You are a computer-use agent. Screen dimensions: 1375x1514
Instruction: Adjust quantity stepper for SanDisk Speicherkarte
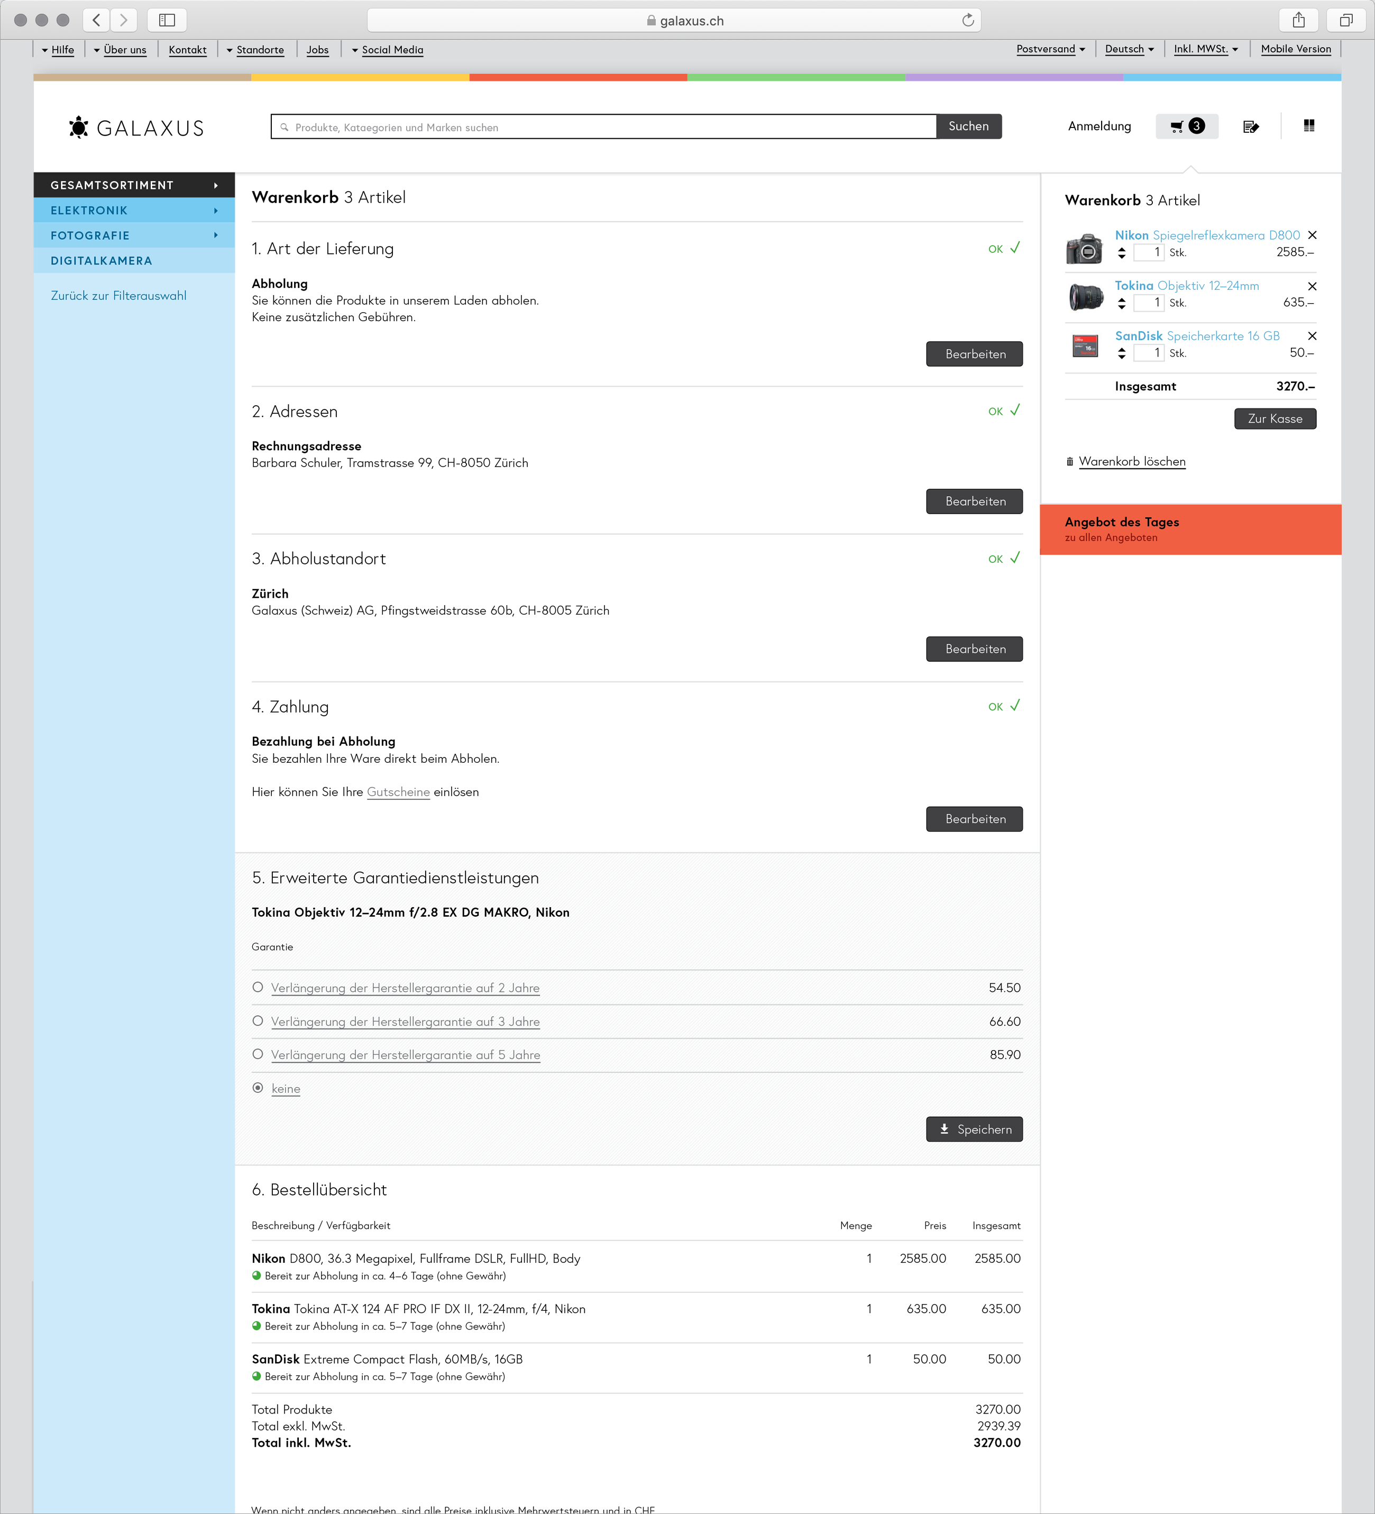point(1121,353)
